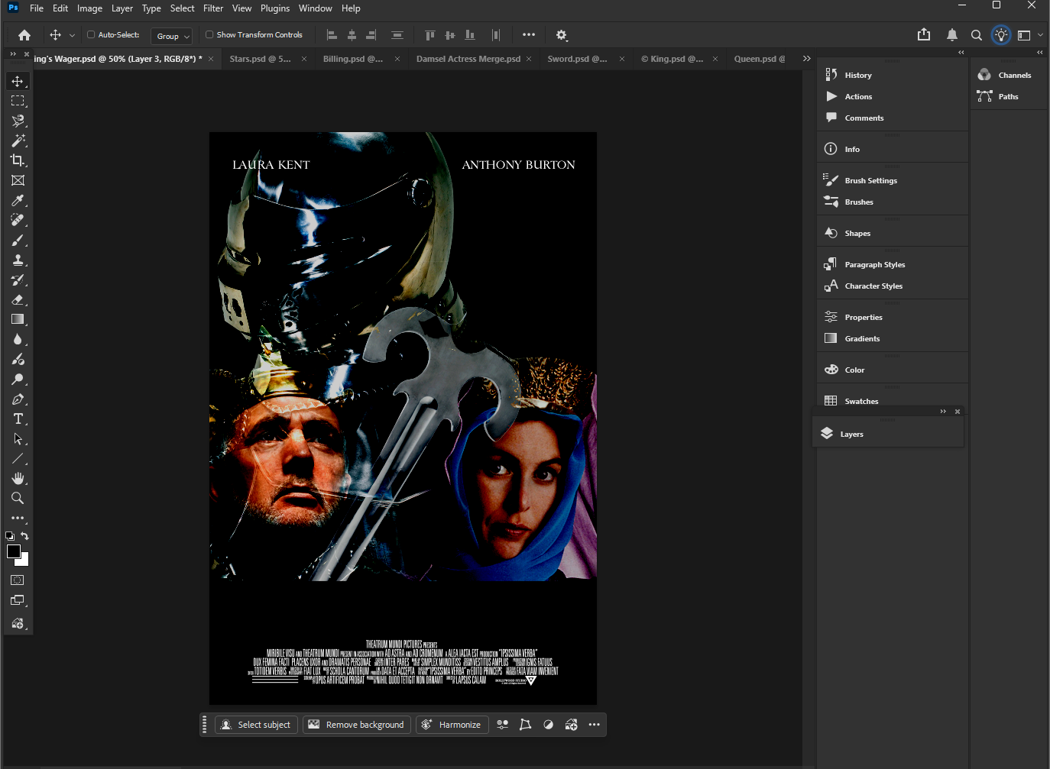
Task: Activate the Zoom tool
Action: (17, 498)
